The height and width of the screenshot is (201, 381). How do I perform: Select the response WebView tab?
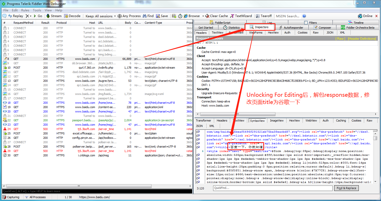[311, 120]
